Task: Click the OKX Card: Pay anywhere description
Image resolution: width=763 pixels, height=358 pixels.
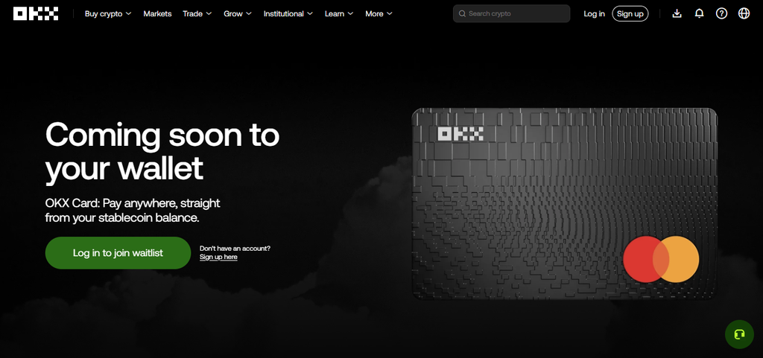Action: 133,210
